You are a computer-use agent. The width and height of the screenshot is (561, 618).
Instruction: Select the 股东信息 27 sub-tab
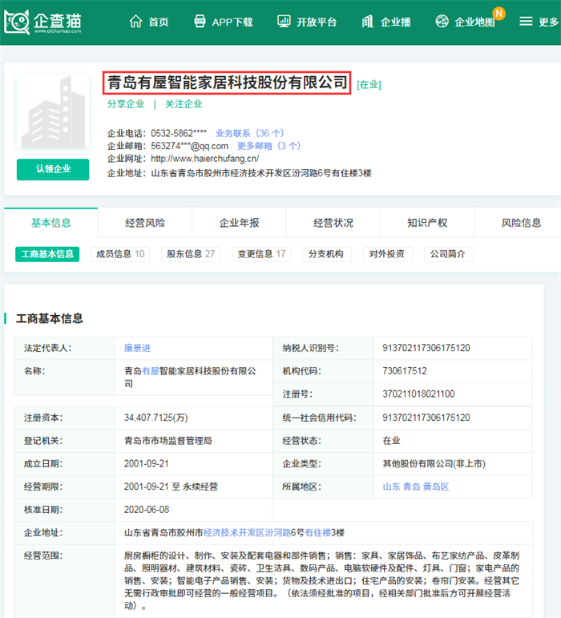tap(191, 254)
